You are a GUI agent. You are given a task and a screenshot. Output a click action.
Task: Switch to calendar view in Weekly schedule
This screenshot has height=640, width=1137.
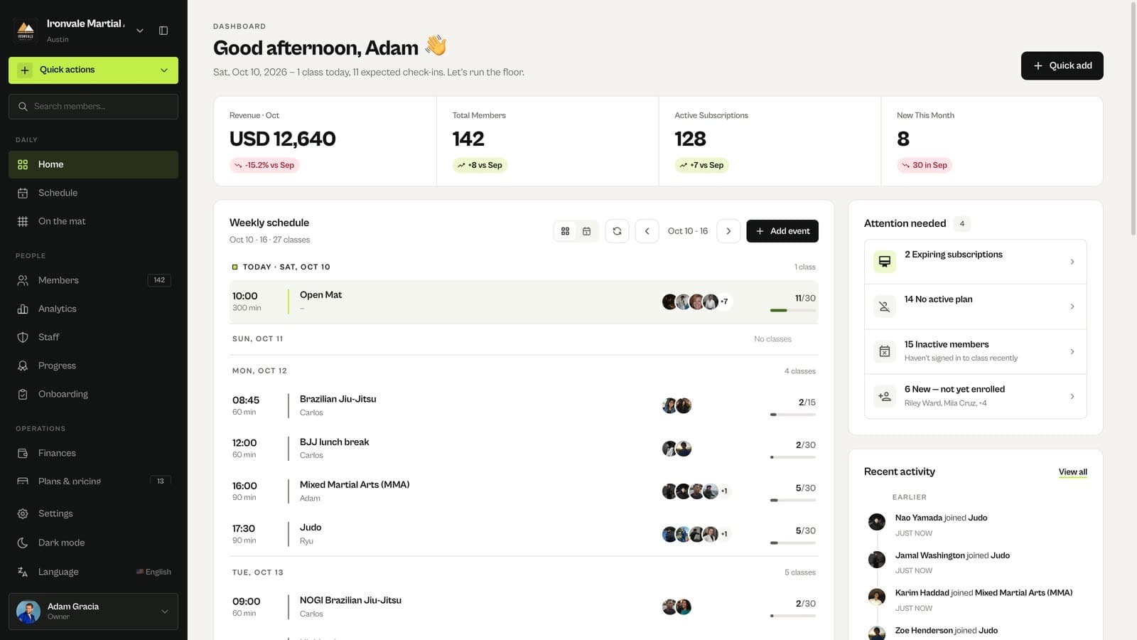[x=587, y=231]
